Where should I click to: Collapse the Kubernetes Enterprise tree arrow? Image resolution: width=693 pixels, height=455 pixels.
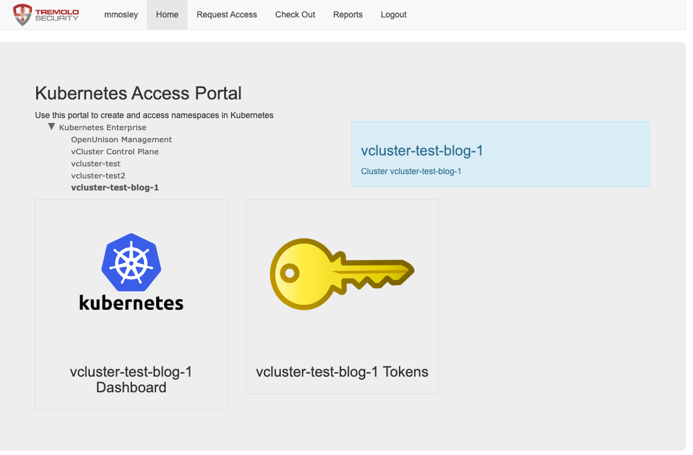(x=52, y=127)
